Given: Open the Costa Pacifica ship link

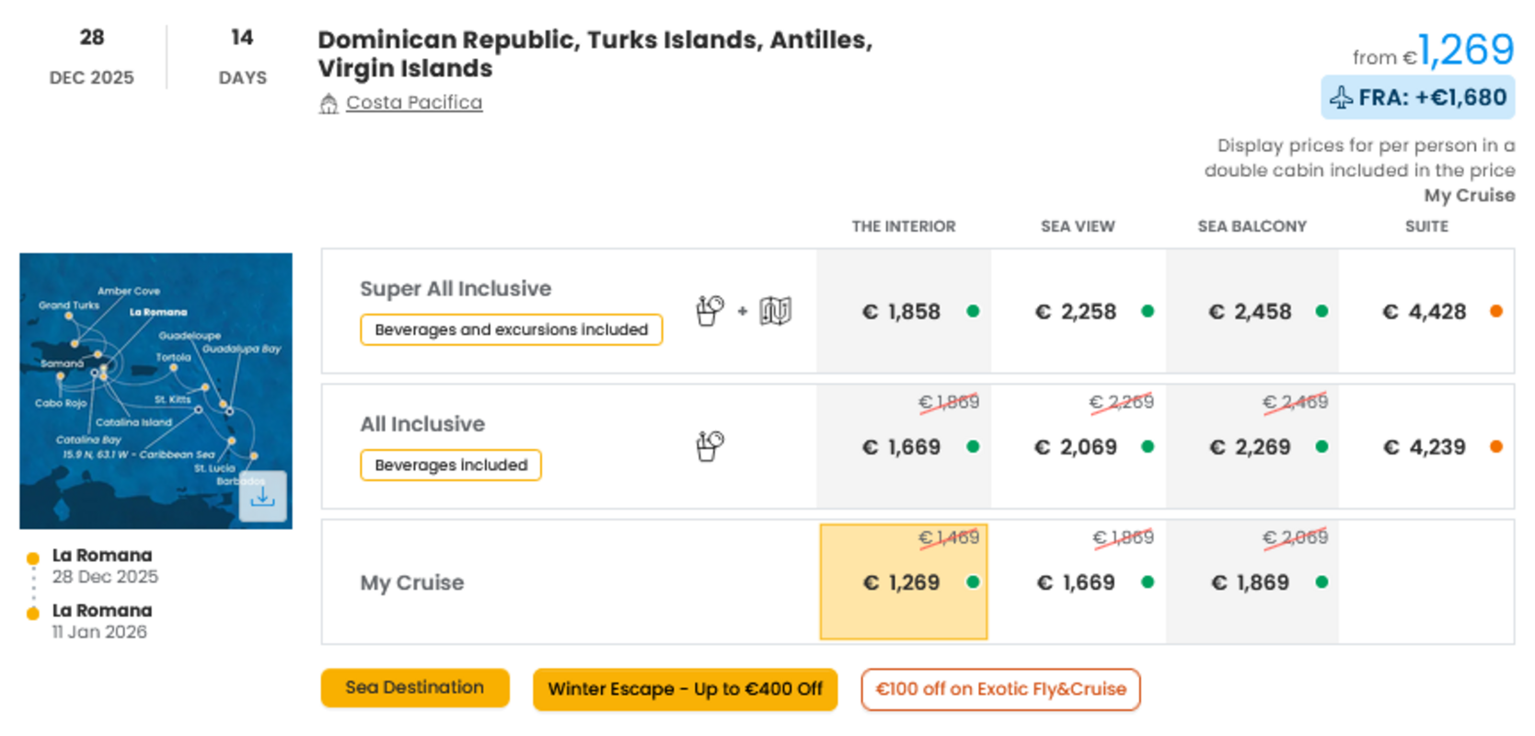Looking at the screenshot, I should click(414, 103).
